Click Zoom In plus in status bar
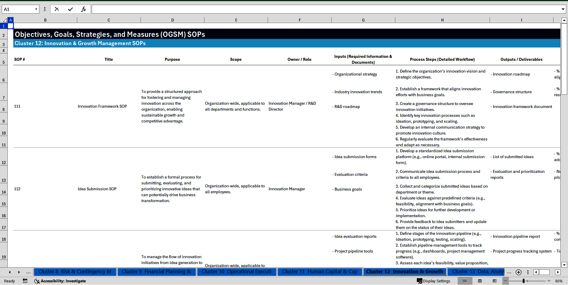Screen dimensions: 568x285 (x=549, y=281)
